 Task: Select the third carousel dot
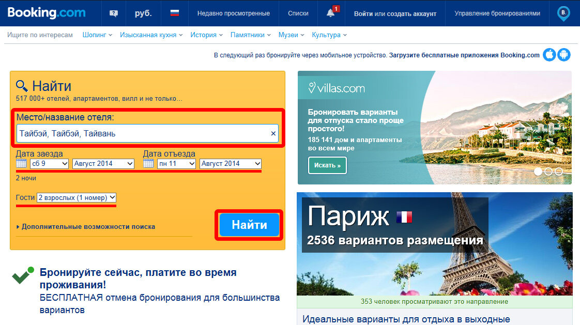559,172
